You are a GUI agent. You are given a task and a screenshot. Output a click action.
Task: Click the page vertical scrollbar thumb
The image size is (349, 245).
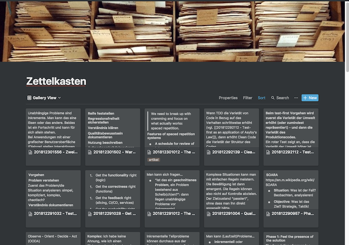pos(347,37)
